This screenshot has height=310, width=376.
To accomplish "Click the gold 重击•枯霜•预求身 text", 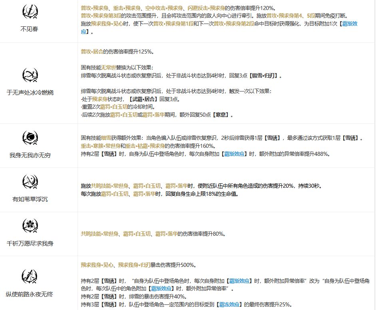I will 145,146.
